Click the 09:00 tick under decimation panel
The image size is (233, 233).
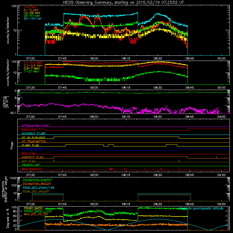tap(221, 204)
